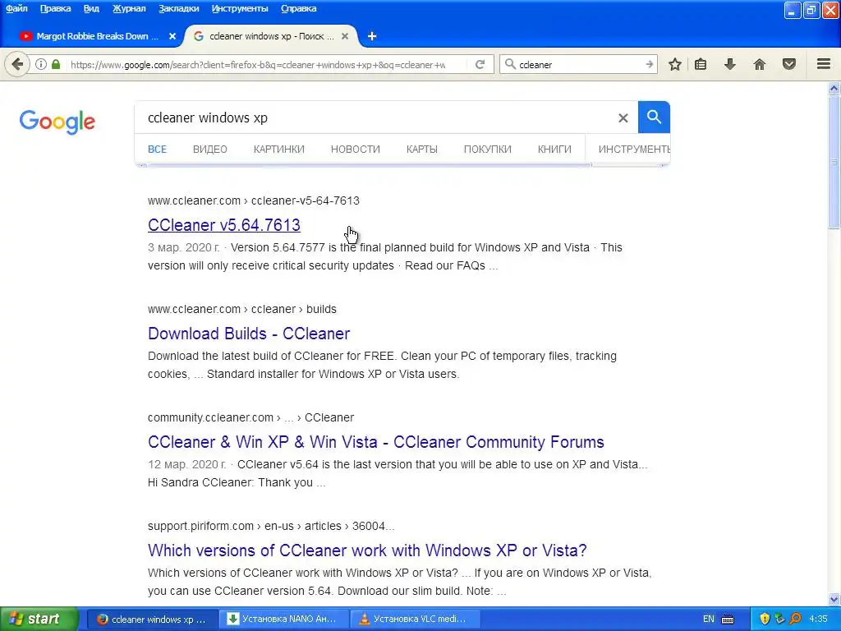Open Инструменты menu

[x=240, y=8]
